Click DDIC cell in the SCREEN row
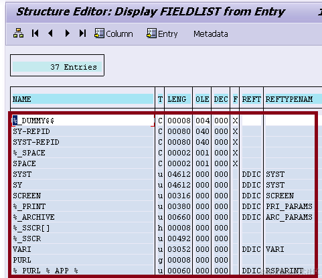The image size is (322, 278). [252, 196]
